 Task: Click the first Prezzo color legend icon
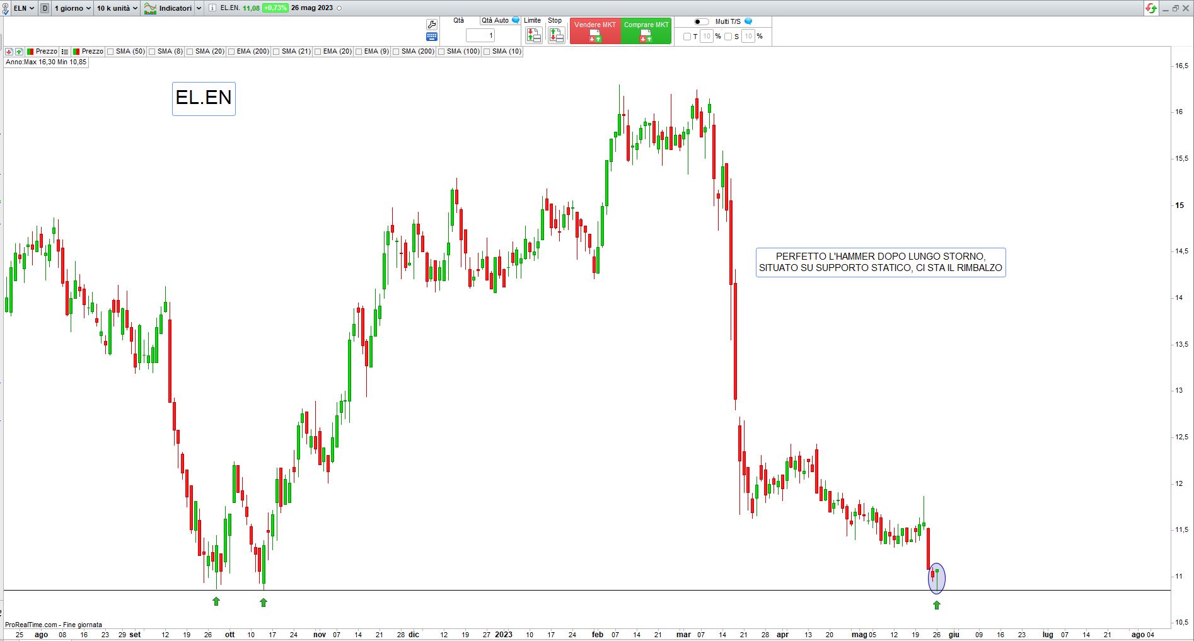coord(30,52)
